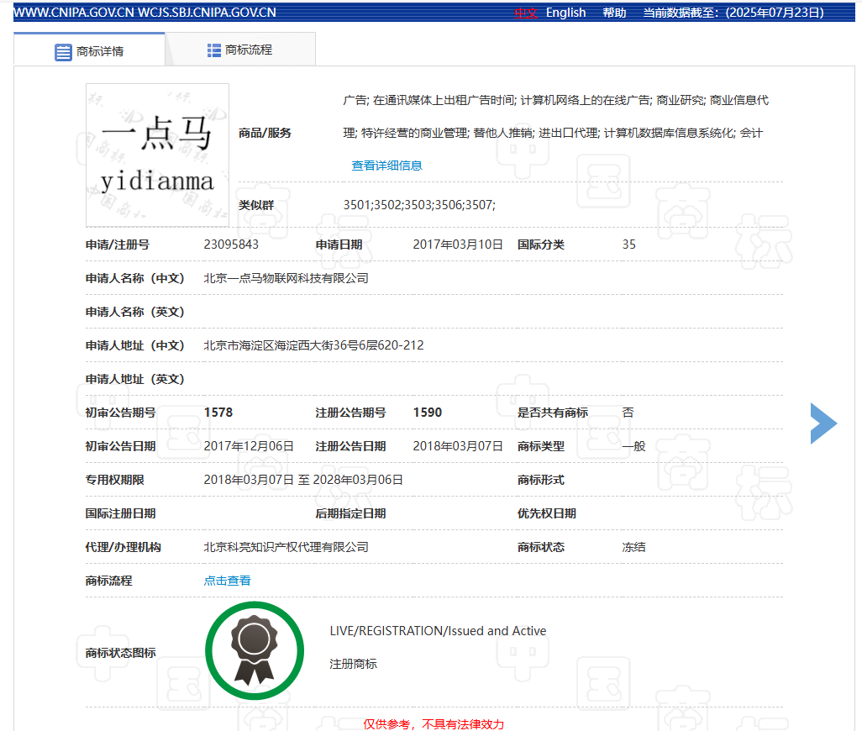Click the 商标详情 tab document icon
Screen dimensions: 862x731
tap(63, 52)
